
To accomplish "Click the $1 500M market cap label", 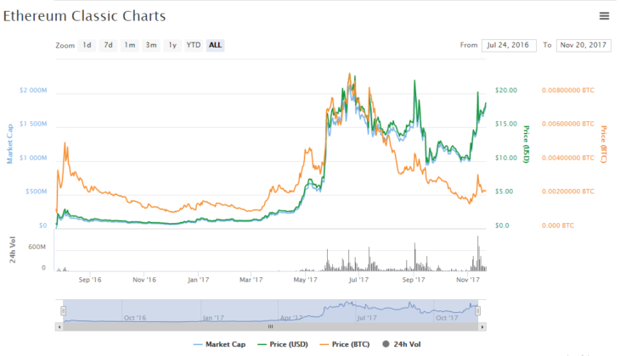I will pos(33,124).
